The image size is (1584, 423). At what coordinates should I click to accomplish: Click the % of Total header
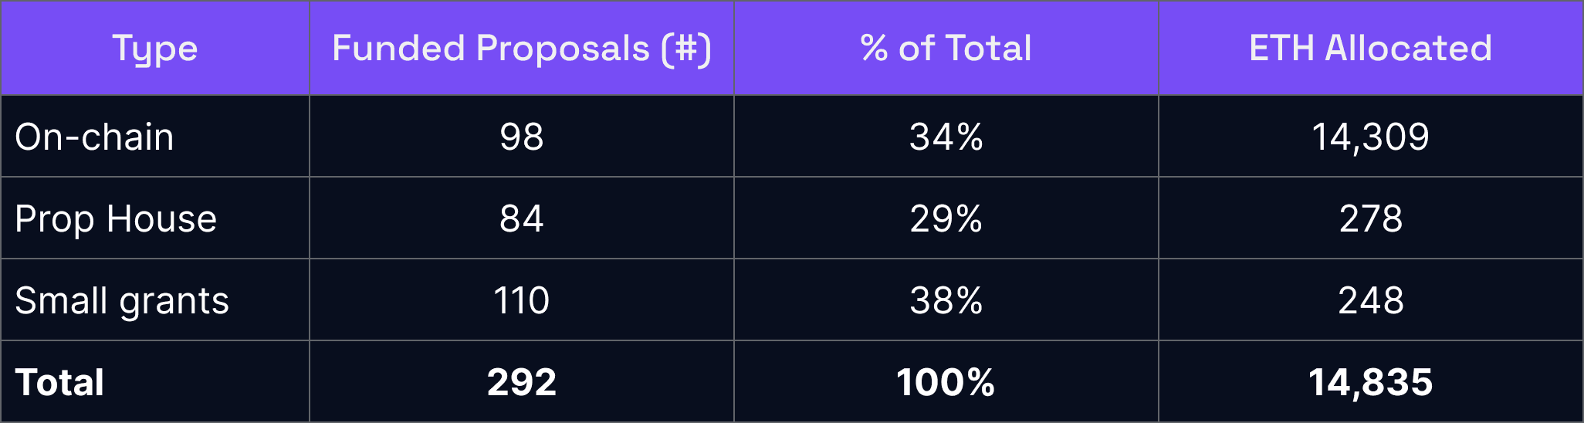pos(946,49)
